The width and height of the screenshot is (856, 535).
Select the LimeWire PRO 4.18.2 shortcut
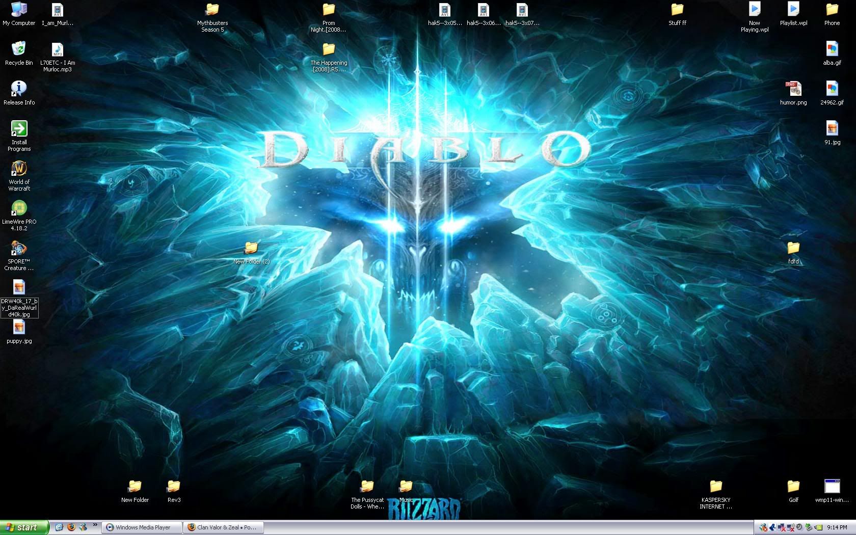[19, 216]
